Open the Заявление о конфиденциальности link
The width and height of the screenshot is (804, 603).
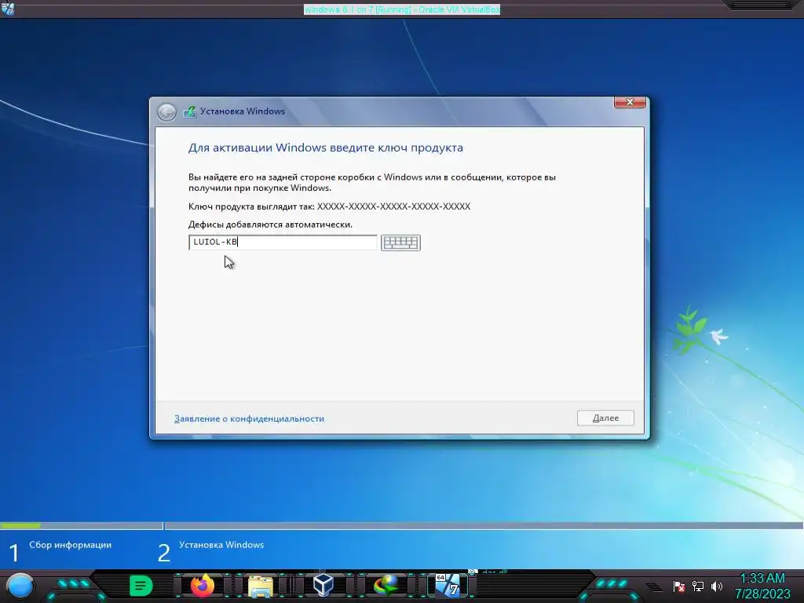pyautogui.click(x=249, y=418)
